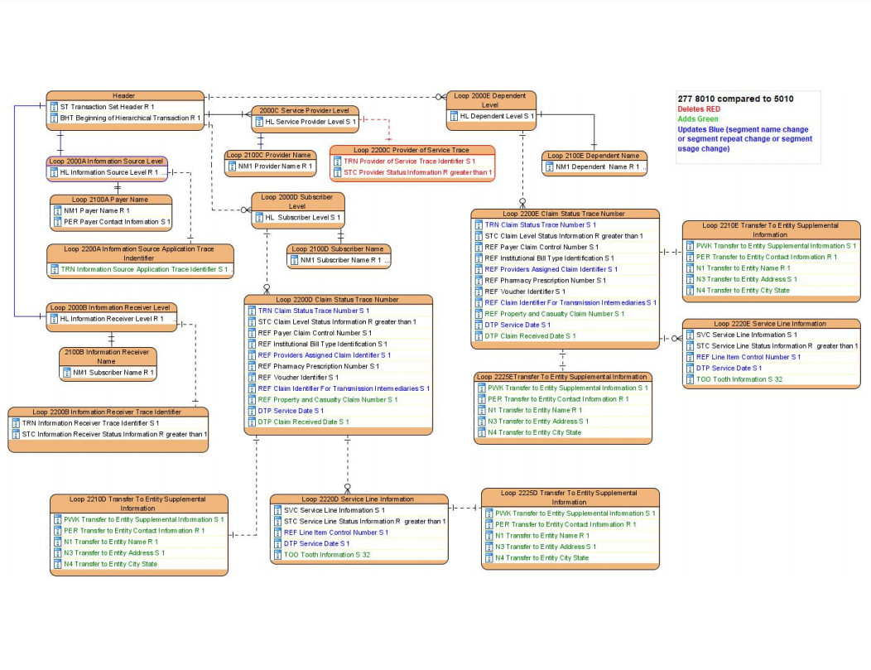This screenshot has height=670, width=871.
Task: Click the 2000C Service Provider Level title
Action: 305,110
